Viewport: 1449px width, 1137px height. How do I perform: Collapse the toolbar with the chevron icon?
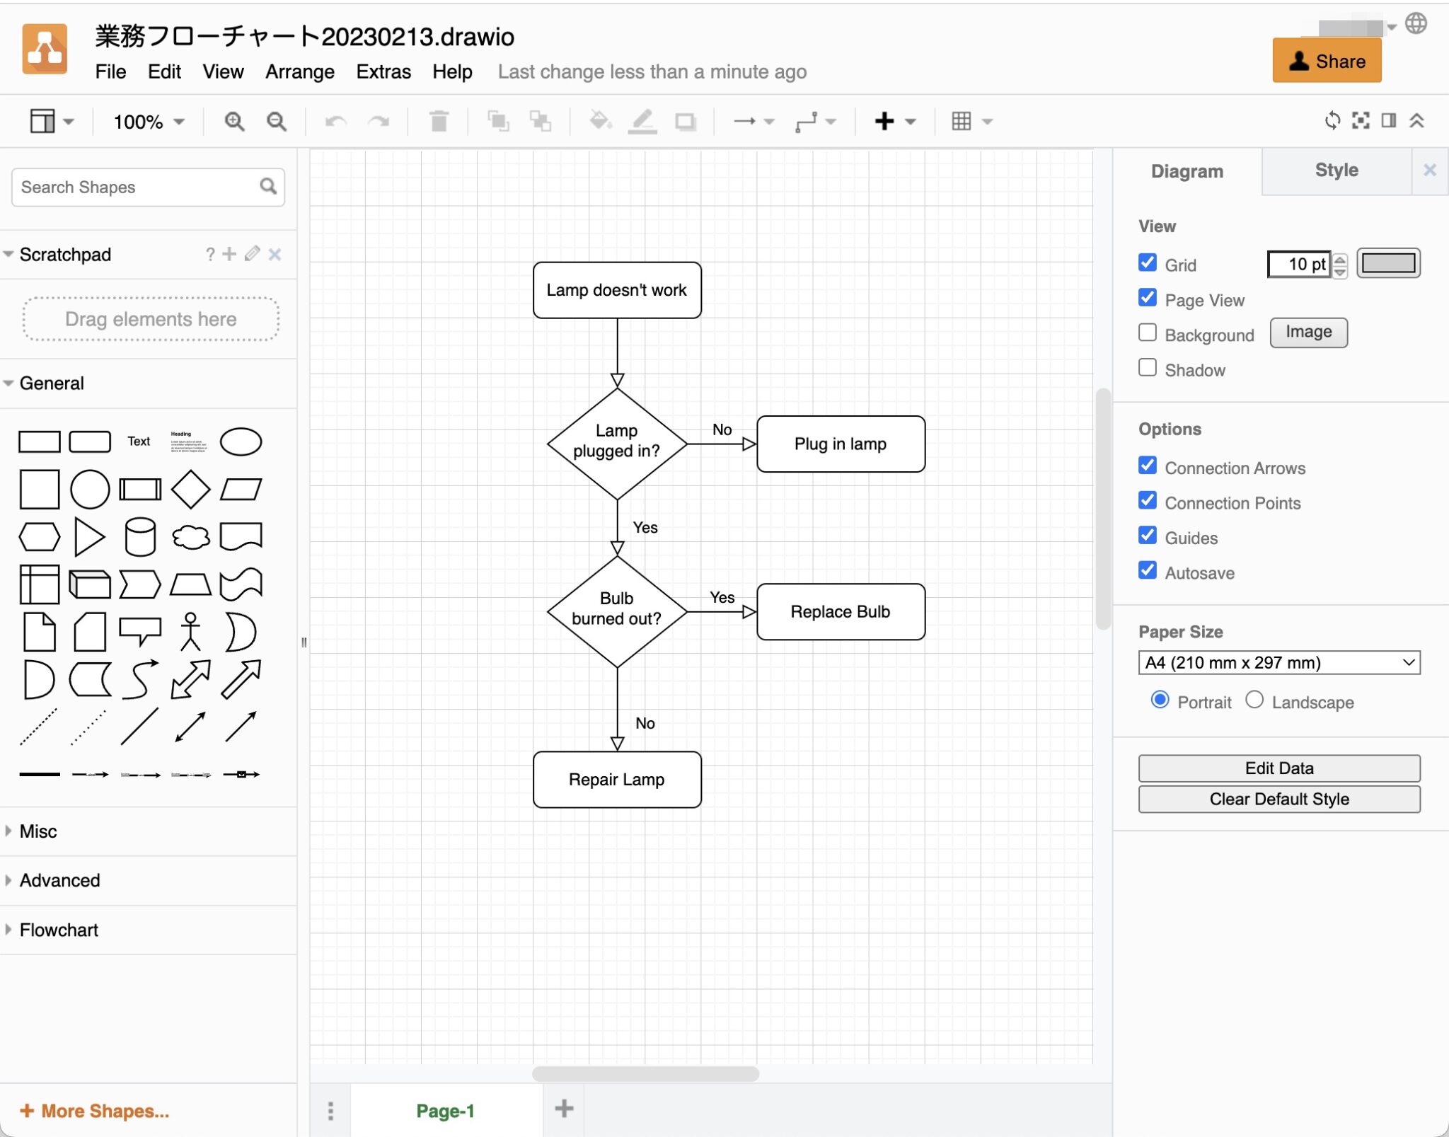coord(1417,121)
